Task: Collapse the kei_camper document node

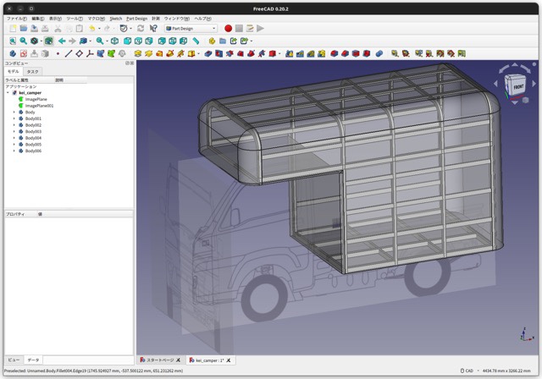Action: (8, 93)
